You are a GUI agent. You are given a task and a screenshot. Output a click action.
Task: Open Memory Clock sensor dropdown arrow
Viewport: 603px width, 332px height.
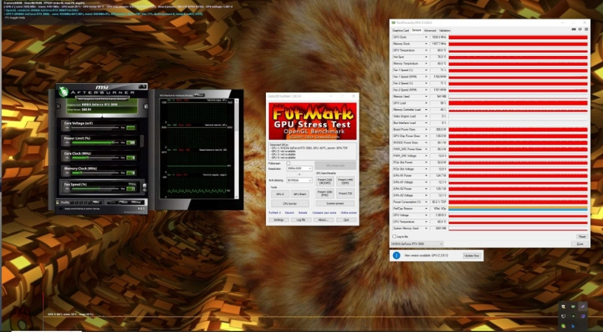coord(426,44)
